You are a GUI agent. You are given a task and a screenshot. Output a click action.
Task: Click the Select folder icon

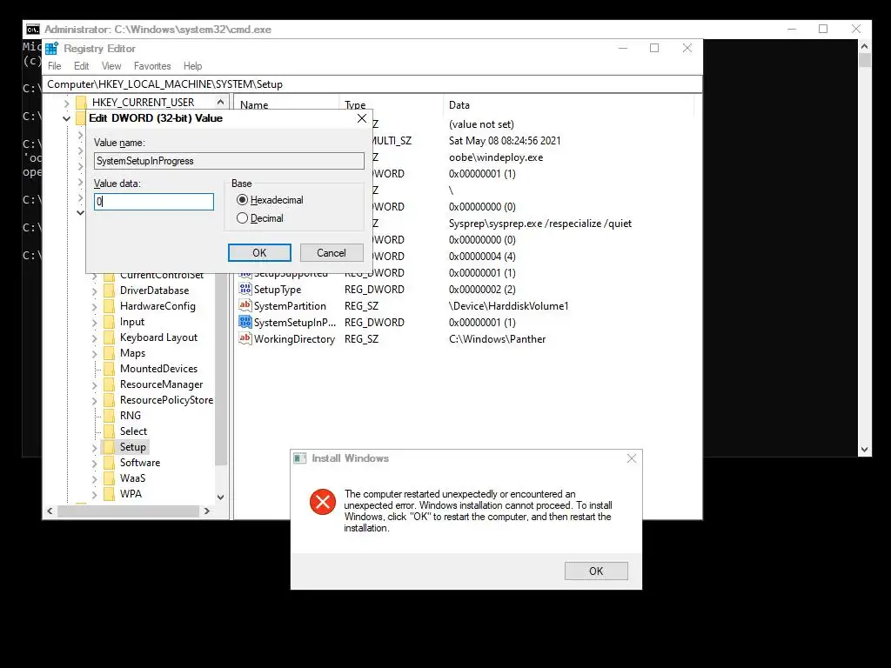109,431
